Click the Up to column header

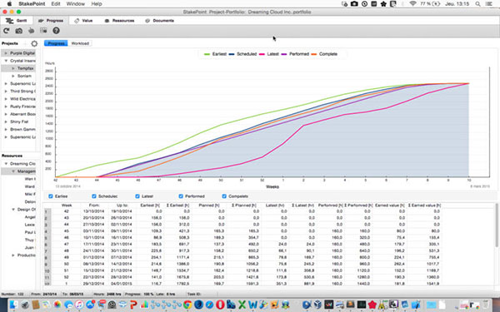122,205
